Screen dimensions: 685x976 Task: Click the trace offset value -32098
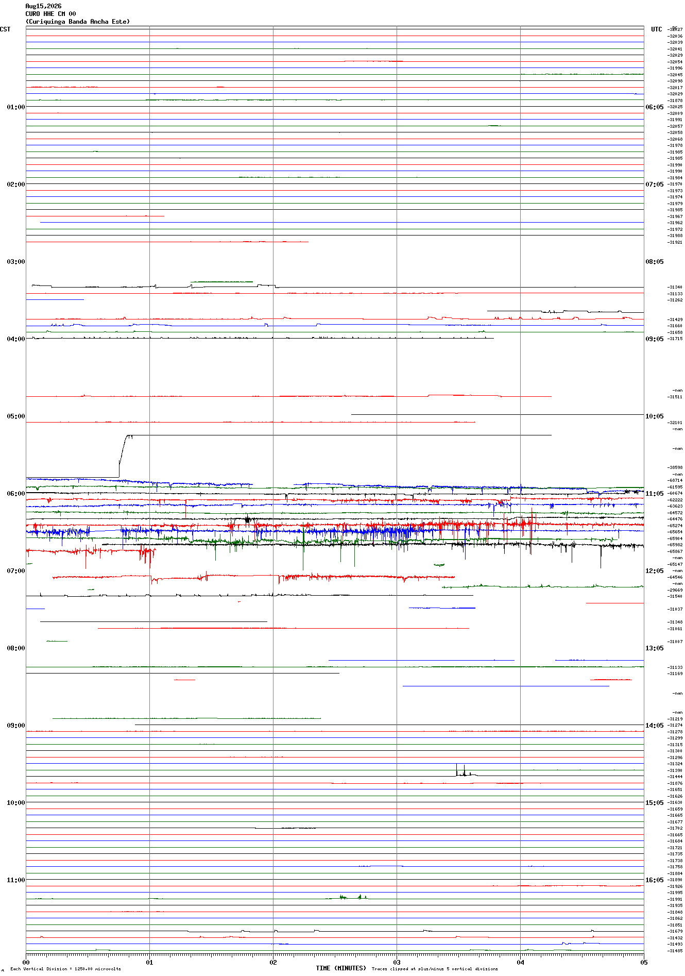click(x=675, y=81)
